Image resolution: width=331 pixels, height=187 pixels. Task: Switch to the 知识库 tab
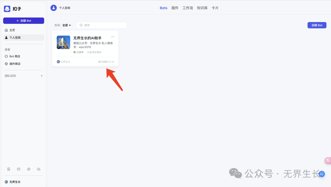(x=202, y=8)
